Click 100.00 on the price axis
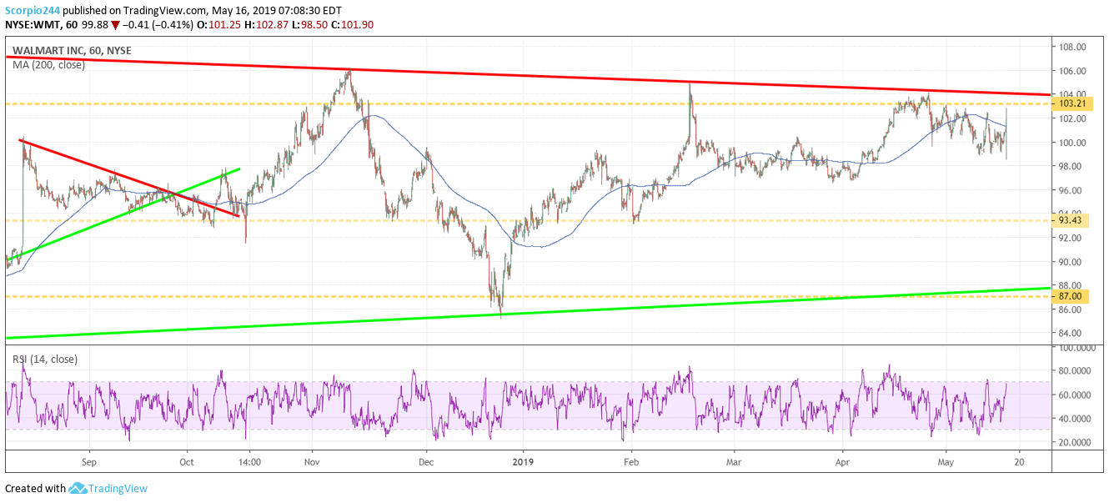1109x503 pixels. [x=1071, y=143]
